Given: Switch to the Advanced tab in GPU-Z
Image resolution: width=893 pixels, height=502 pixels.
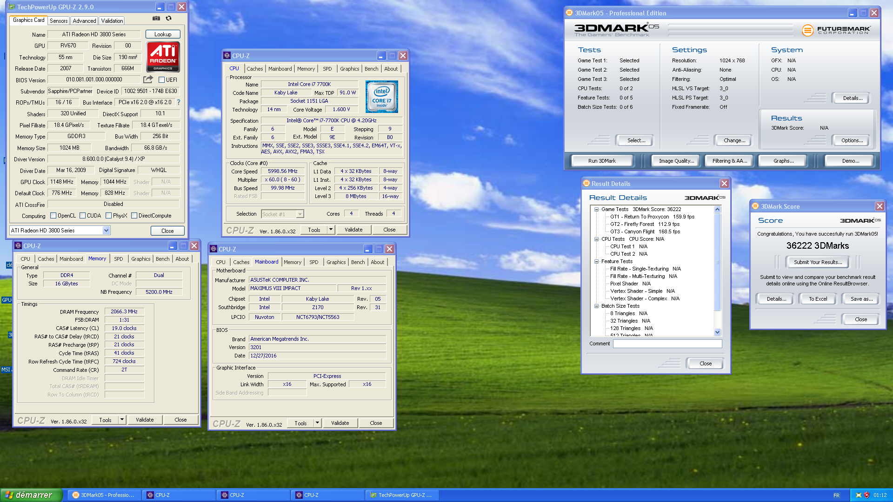Looking at the screenshot, I should point(84,21).
